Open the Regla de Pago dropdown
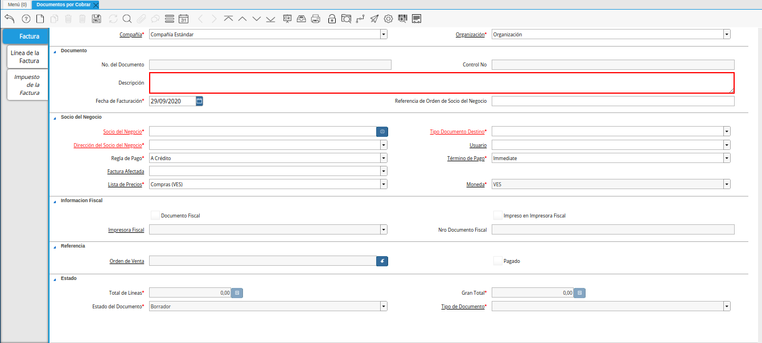The width and height of the screenshot is (762, 343). click(384, 158)
